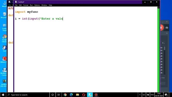Open File menu of the background IDLE window
Viewport: 172px width, 97px height.
click(10, 5)
